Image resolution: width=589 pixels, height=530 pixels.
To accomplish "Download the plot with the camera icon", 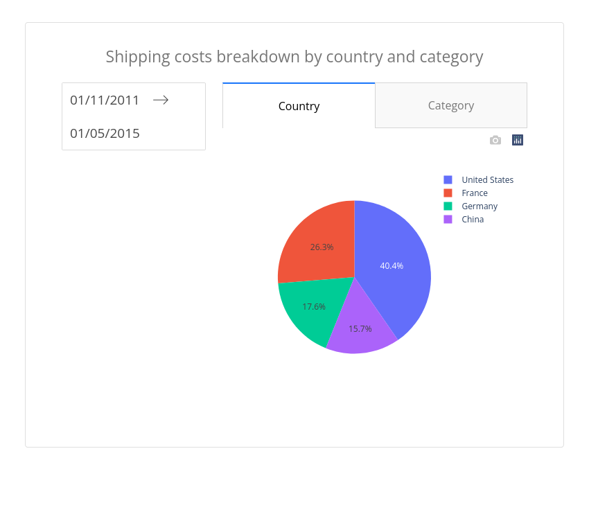I will pyautogui.click(x=495, y=140).
